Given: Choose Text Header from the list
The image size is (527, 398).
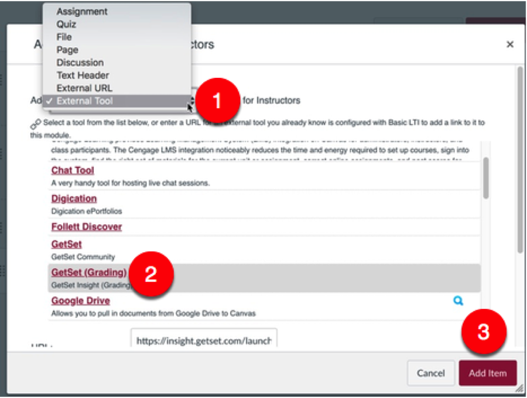Looking at the screenshot, I should [82, 75].
